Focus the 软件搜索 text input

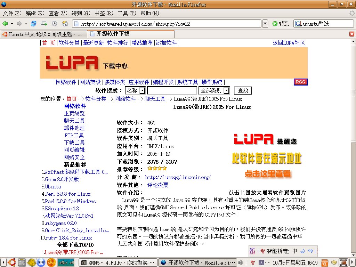[x=172, y=91]
